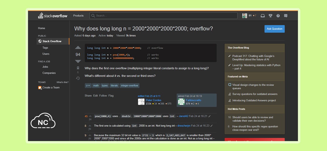The width and height of the screenshot is (327, 151).
Task: Go to Home in left sidebar
Action: tap(42, 28)
